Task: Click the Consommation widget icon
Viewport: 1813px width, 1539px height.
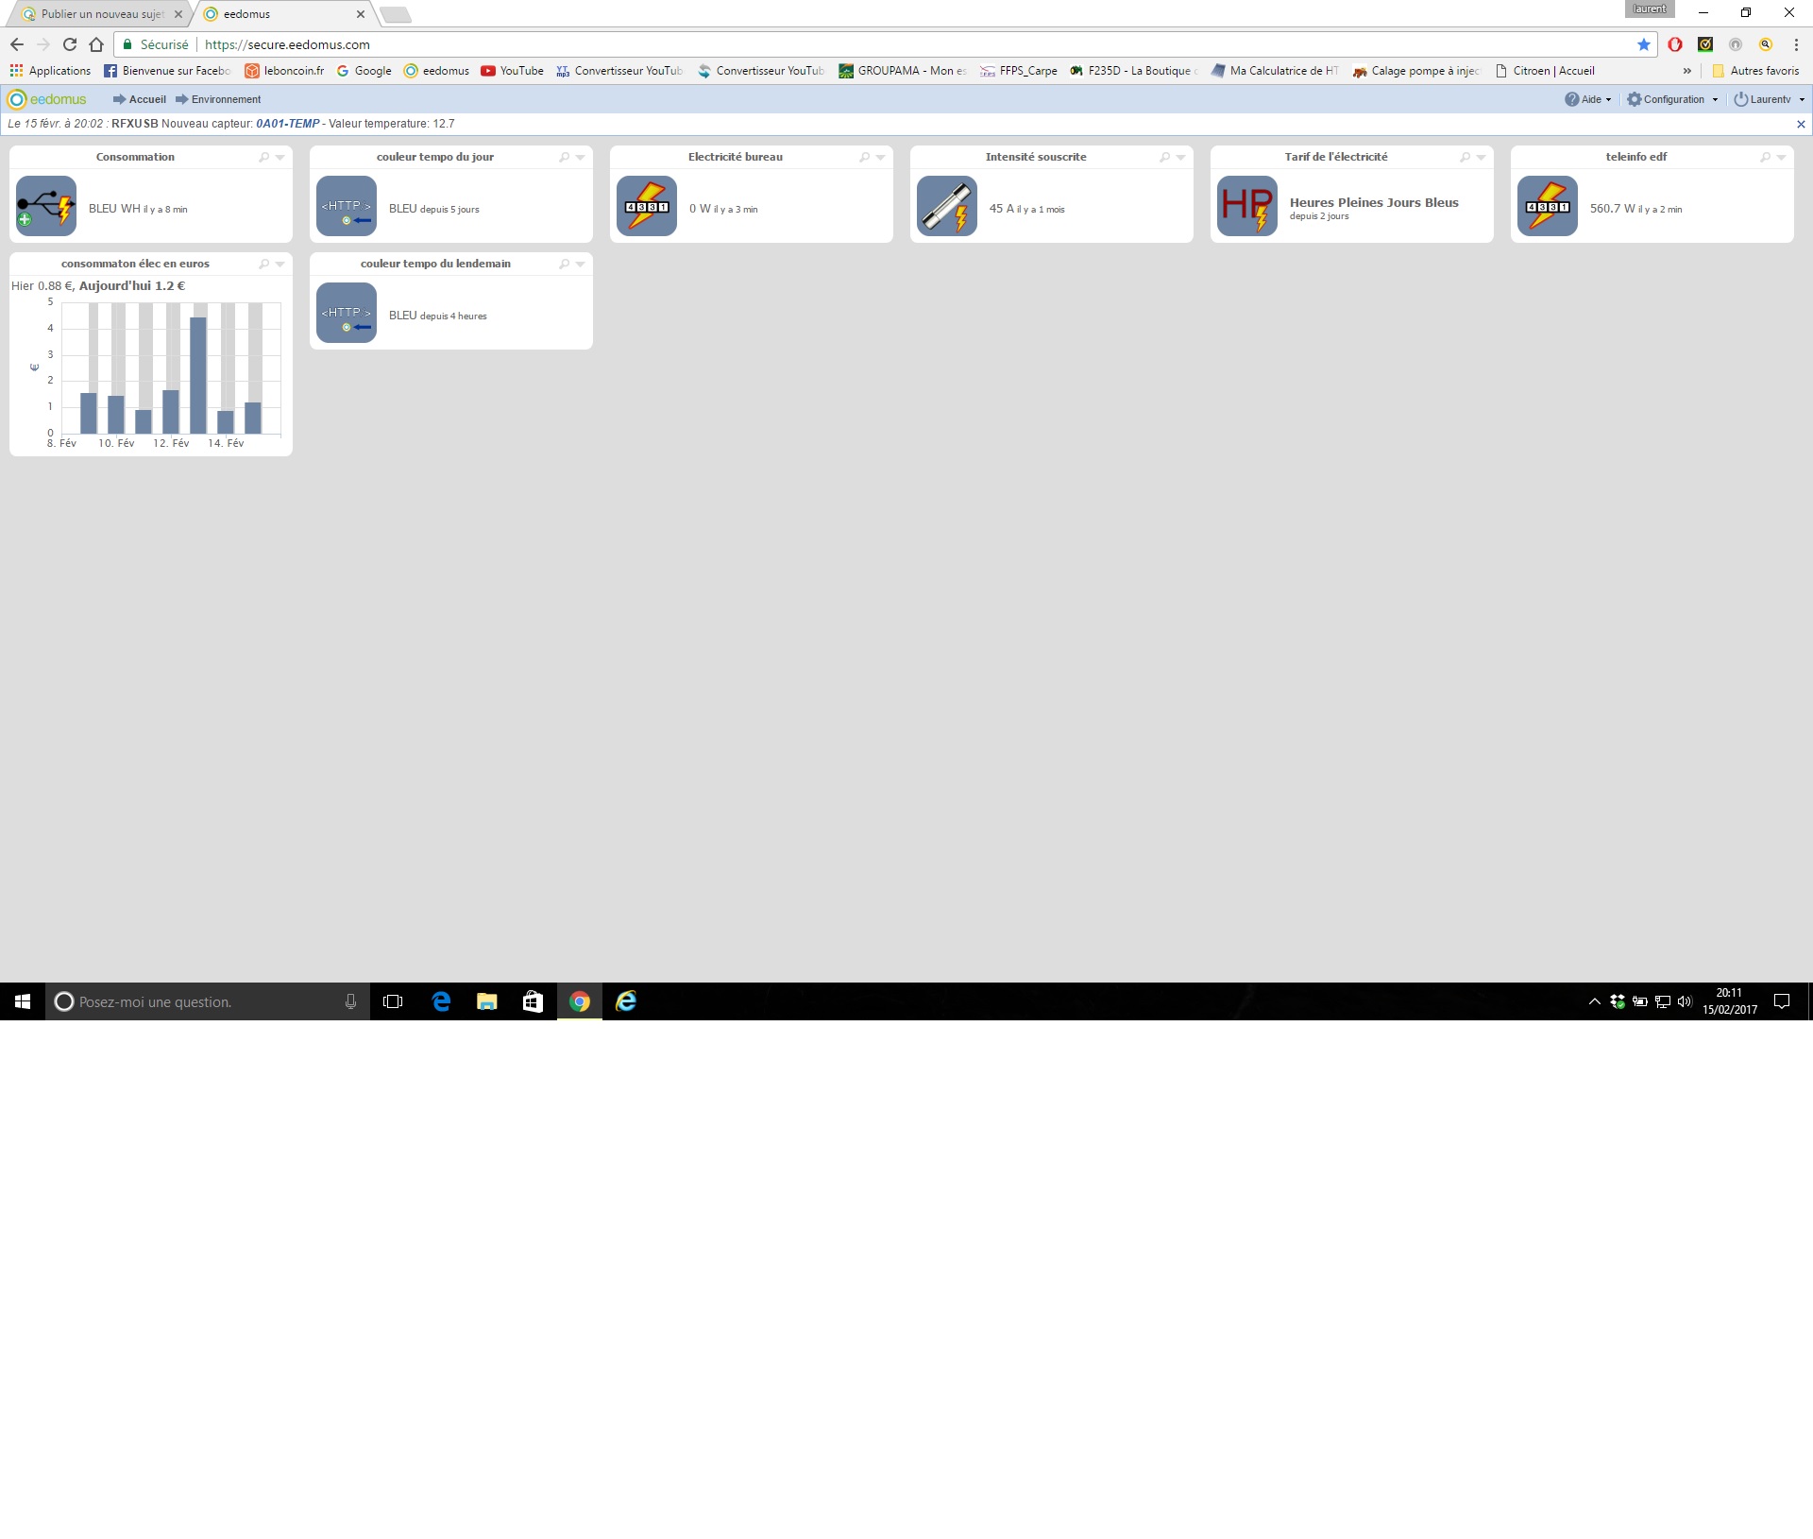Action: [47, 206]
